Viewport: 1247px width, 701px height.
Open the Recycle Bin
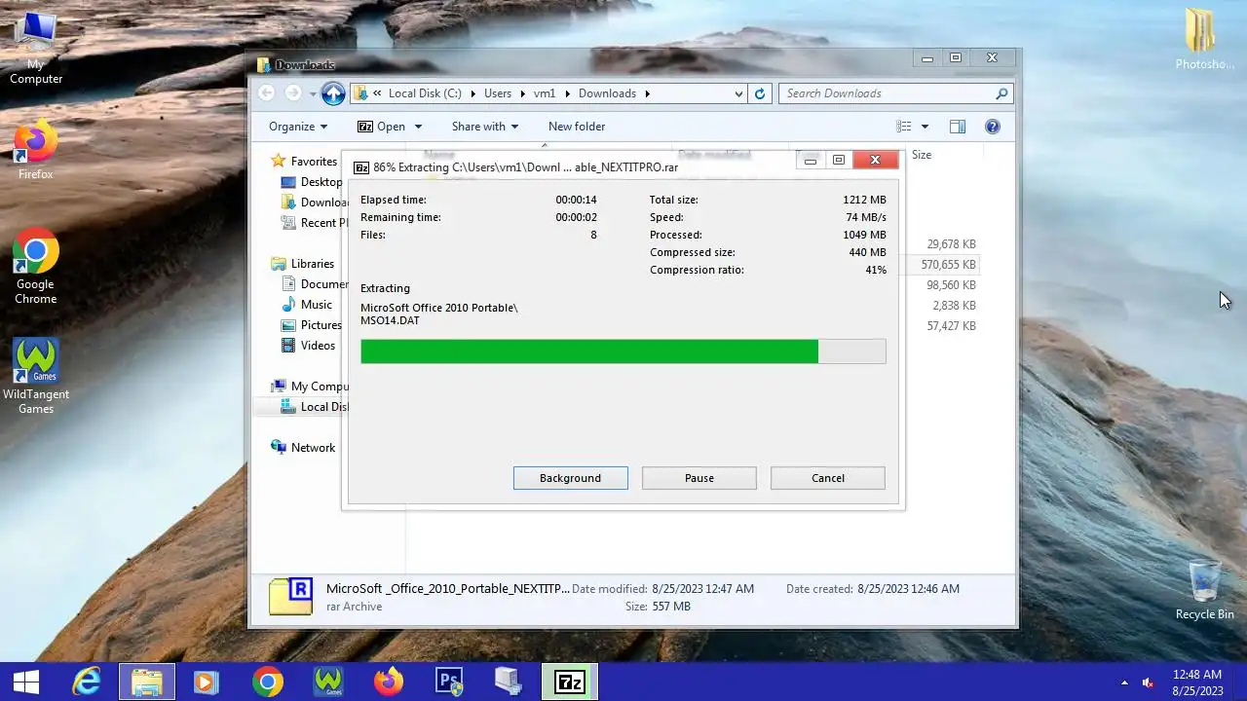pyautogui.click(x=1204, y=590)
